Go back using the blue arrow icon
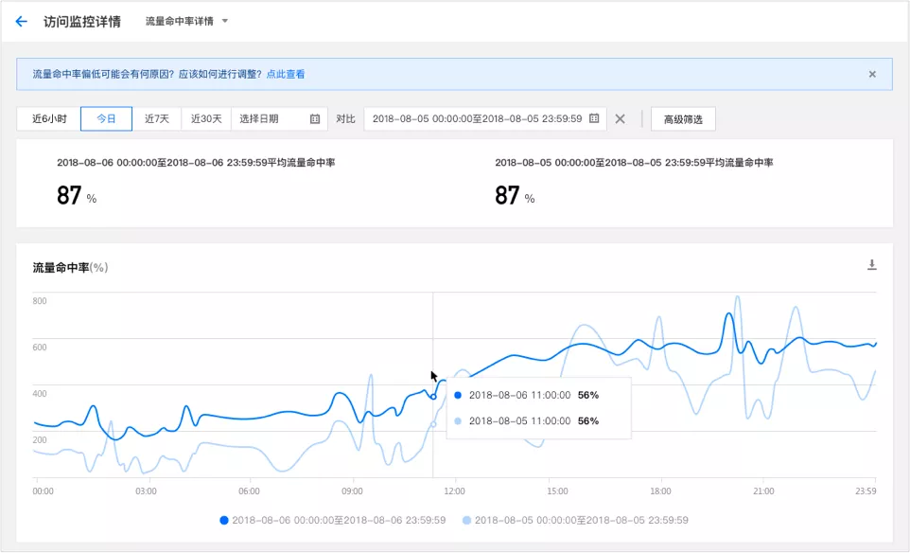Viewport: 910px width, 553px height. pyautogui.click(x=22, y=22)
